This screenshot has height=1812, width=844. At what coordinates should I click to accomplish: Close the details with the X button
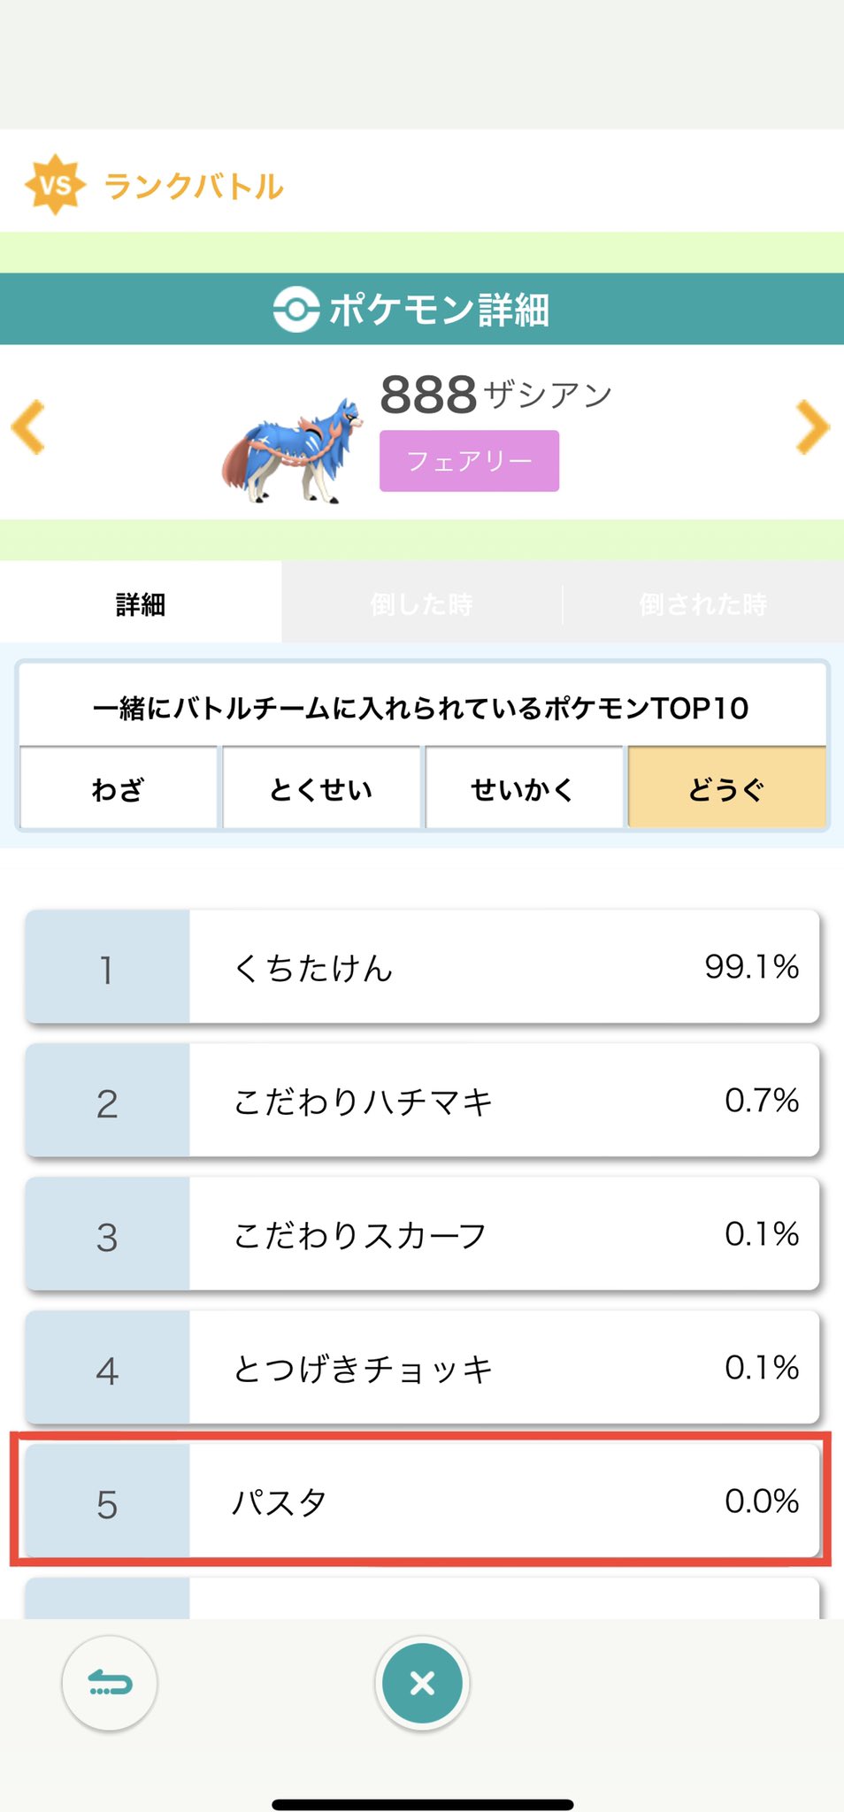[422, 1683]
